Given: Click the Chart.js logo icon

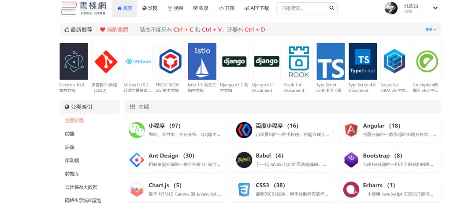Looking at the screenshot, I should coord(137,190).
